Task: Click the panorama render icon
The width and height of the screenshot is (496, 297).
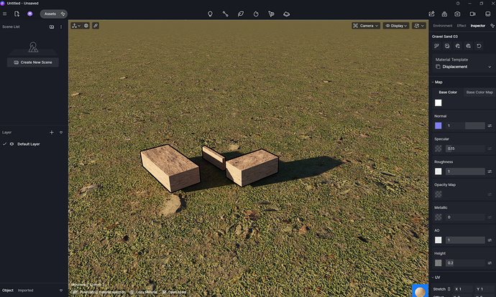Action: coord(488,14)
